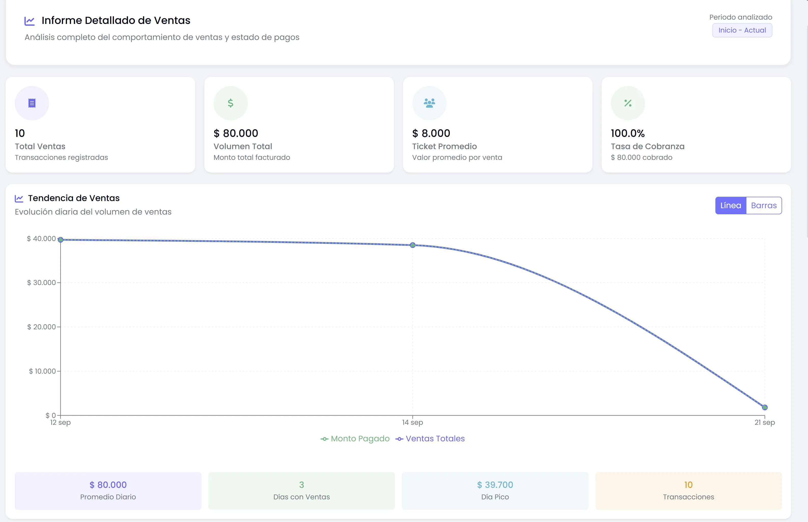This screenshot has height=522, width=808.
Task: Expand the Tendencia de Ventas section
Action: point(74,198)
